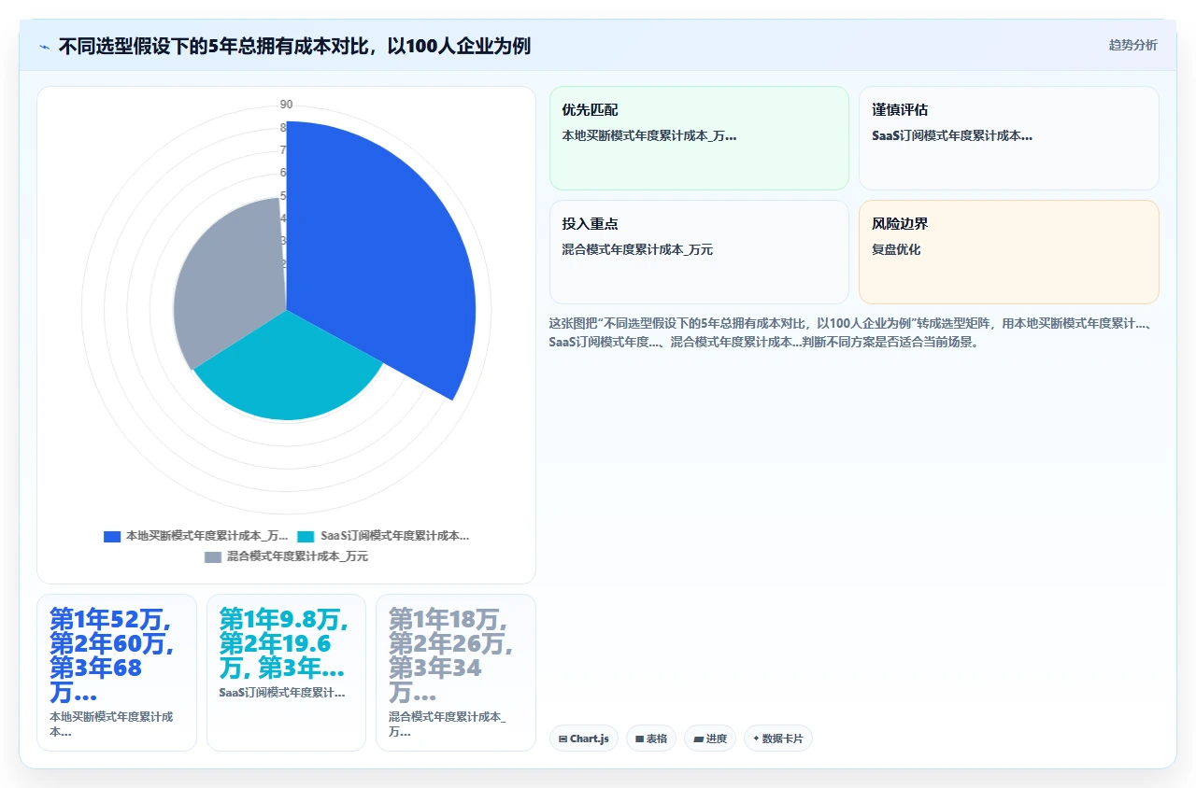1196x788 pixels.
Task: Click the 进度 tag icon
Action: (698, 739)
